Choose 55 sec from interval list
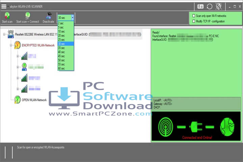The height and width of the screenshot is (162, 243). tap(66, 64)
